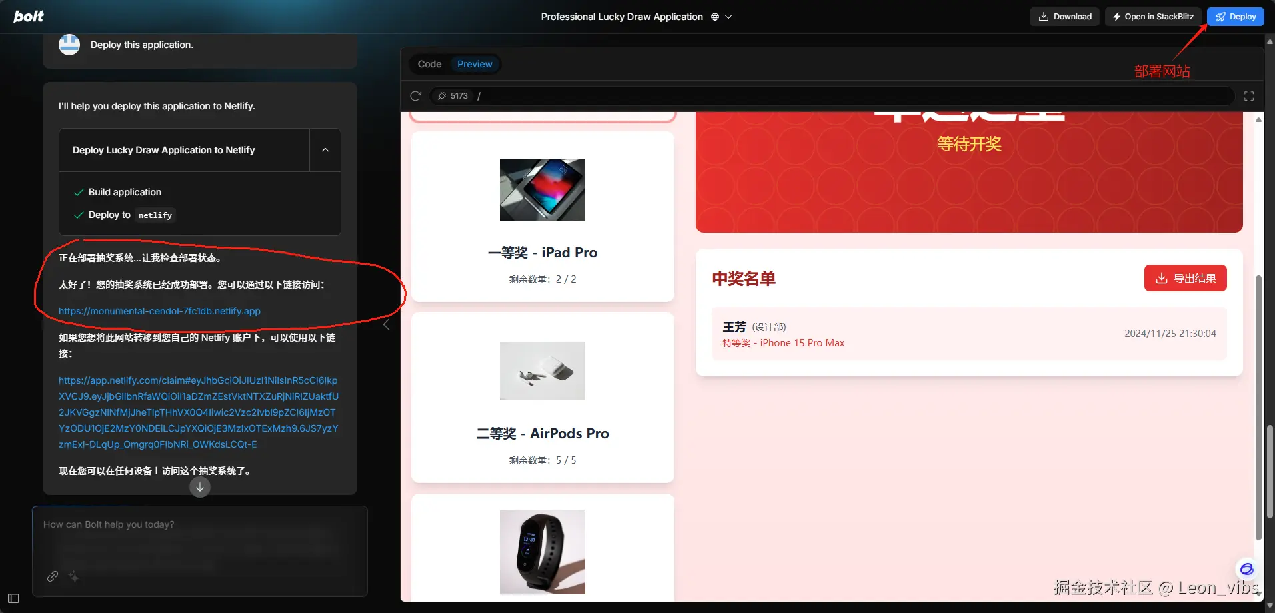Click the Bolt logo in the top left

[x=28, y=16]
